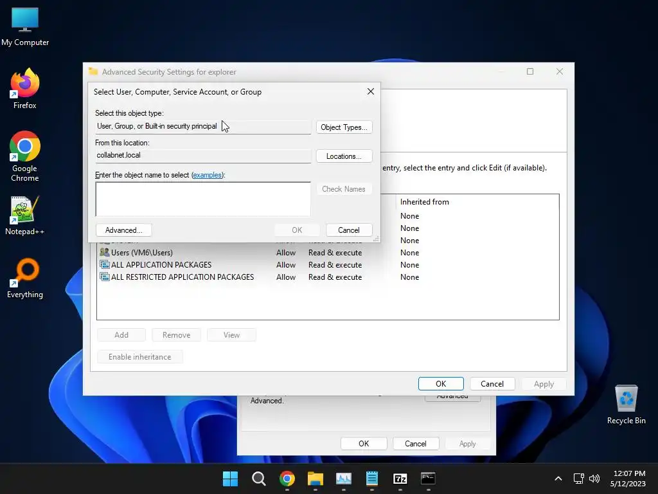
Task: Open the network status tray icon
Action: tap(579, 479)
